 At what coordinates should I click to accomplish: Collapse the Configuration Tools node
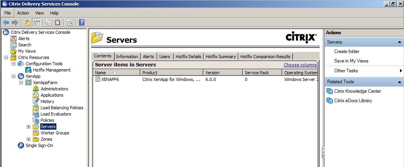click(x=14, y=64)
